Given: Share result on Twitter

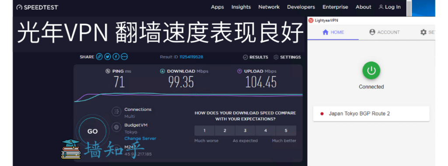Looking at the screenshot, I should (x=108, y=57).
